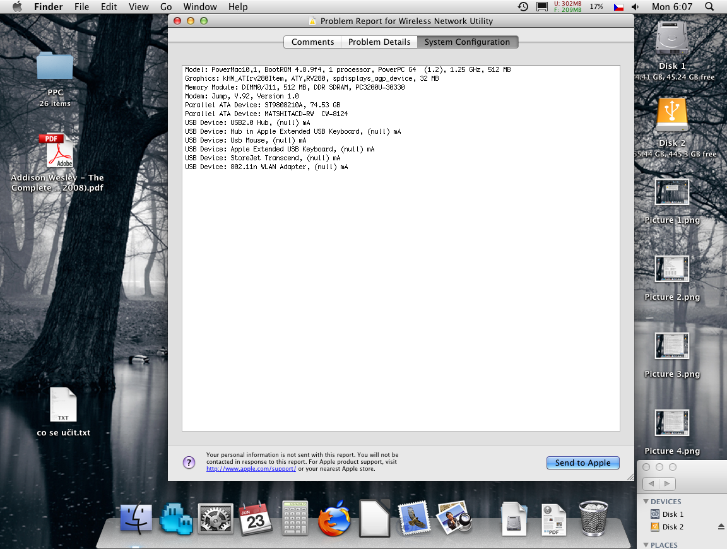
Task: Click the 17% indicator in menu bar
Action: click(596, 6)
